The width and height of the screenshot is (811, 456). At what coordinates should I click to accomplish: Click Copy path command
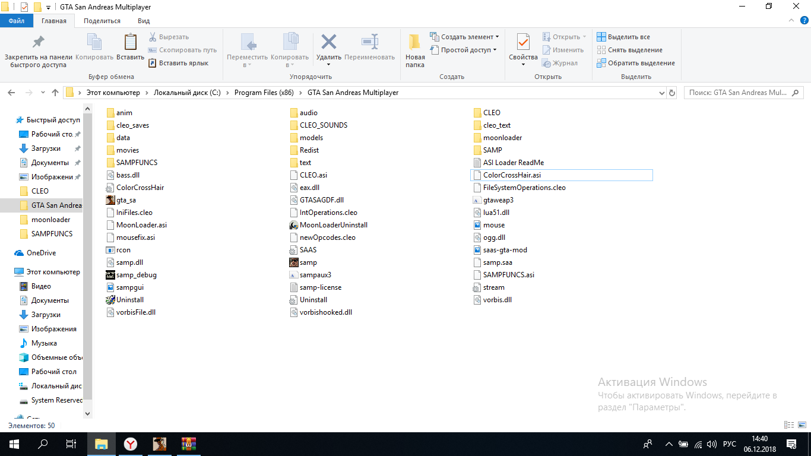(182, 50)
